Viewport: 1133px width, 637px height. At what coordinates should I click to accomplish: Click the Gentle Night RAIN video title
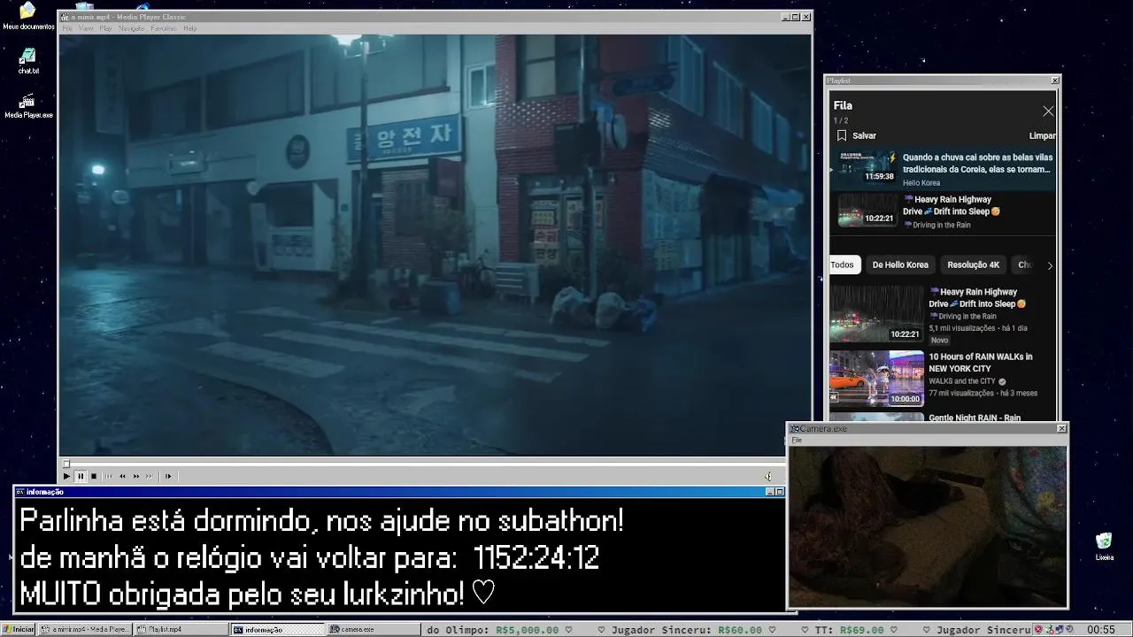pyautogui.click(x=975, y=418)
